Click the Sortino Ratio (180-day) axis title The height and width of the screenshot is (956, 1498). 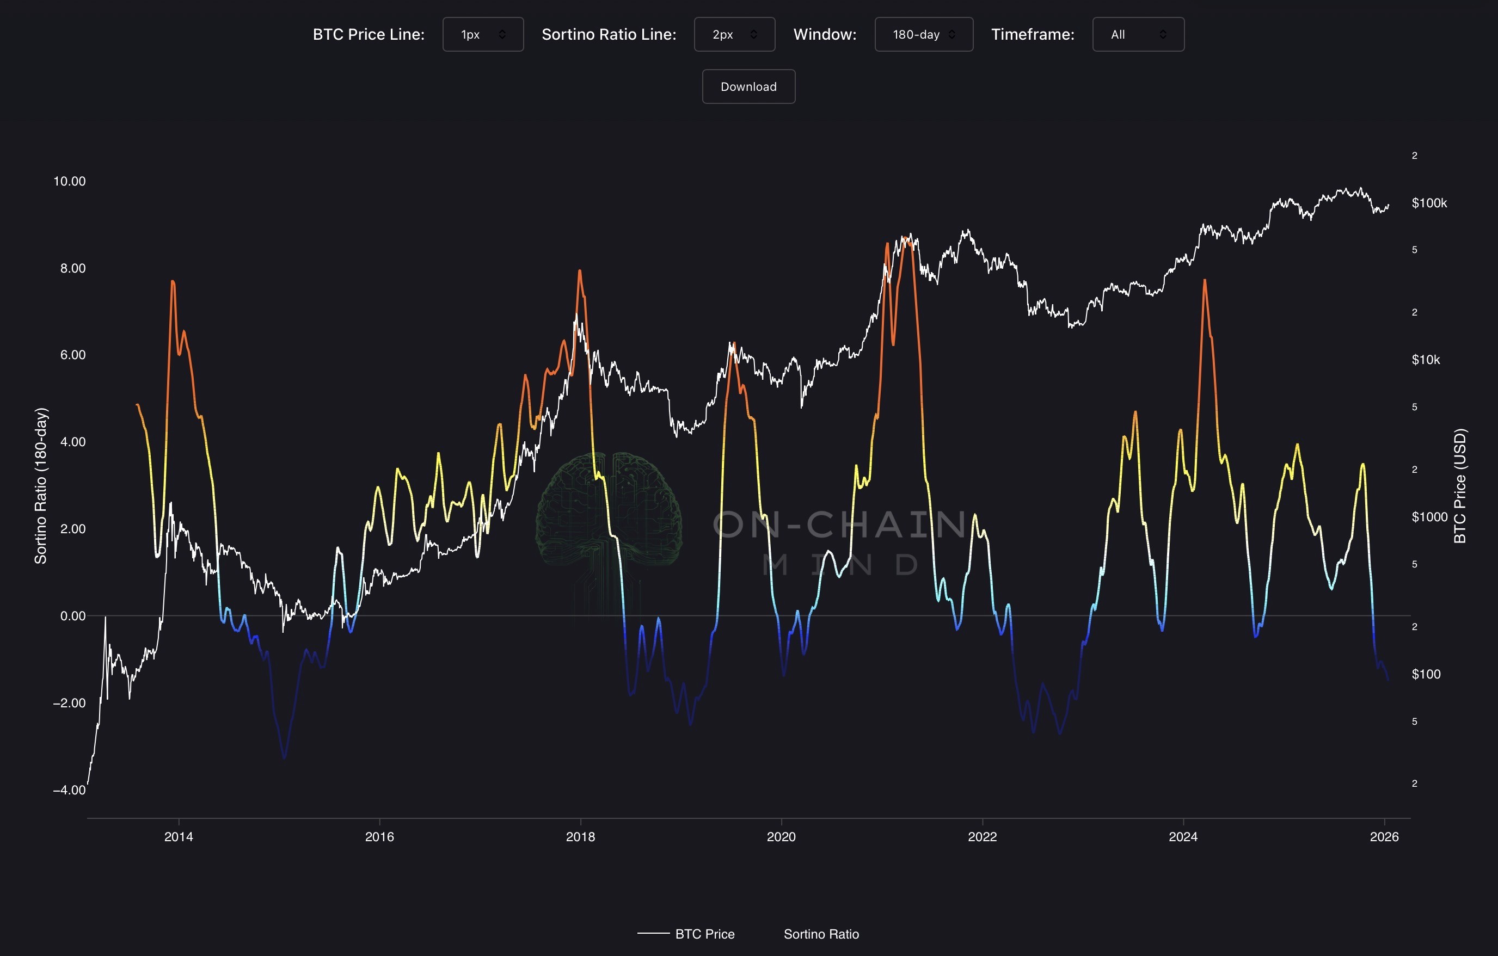[x=40, y=485]
